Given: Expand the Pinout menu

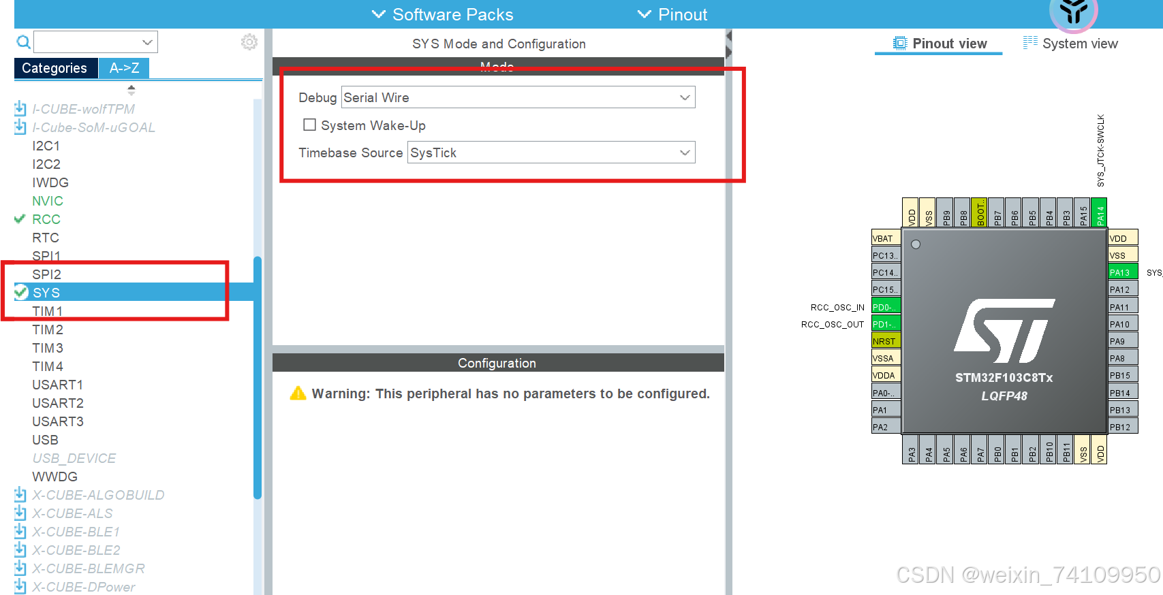Looking at the screenshot, I should pyautogui.click(x=672, y=14).
